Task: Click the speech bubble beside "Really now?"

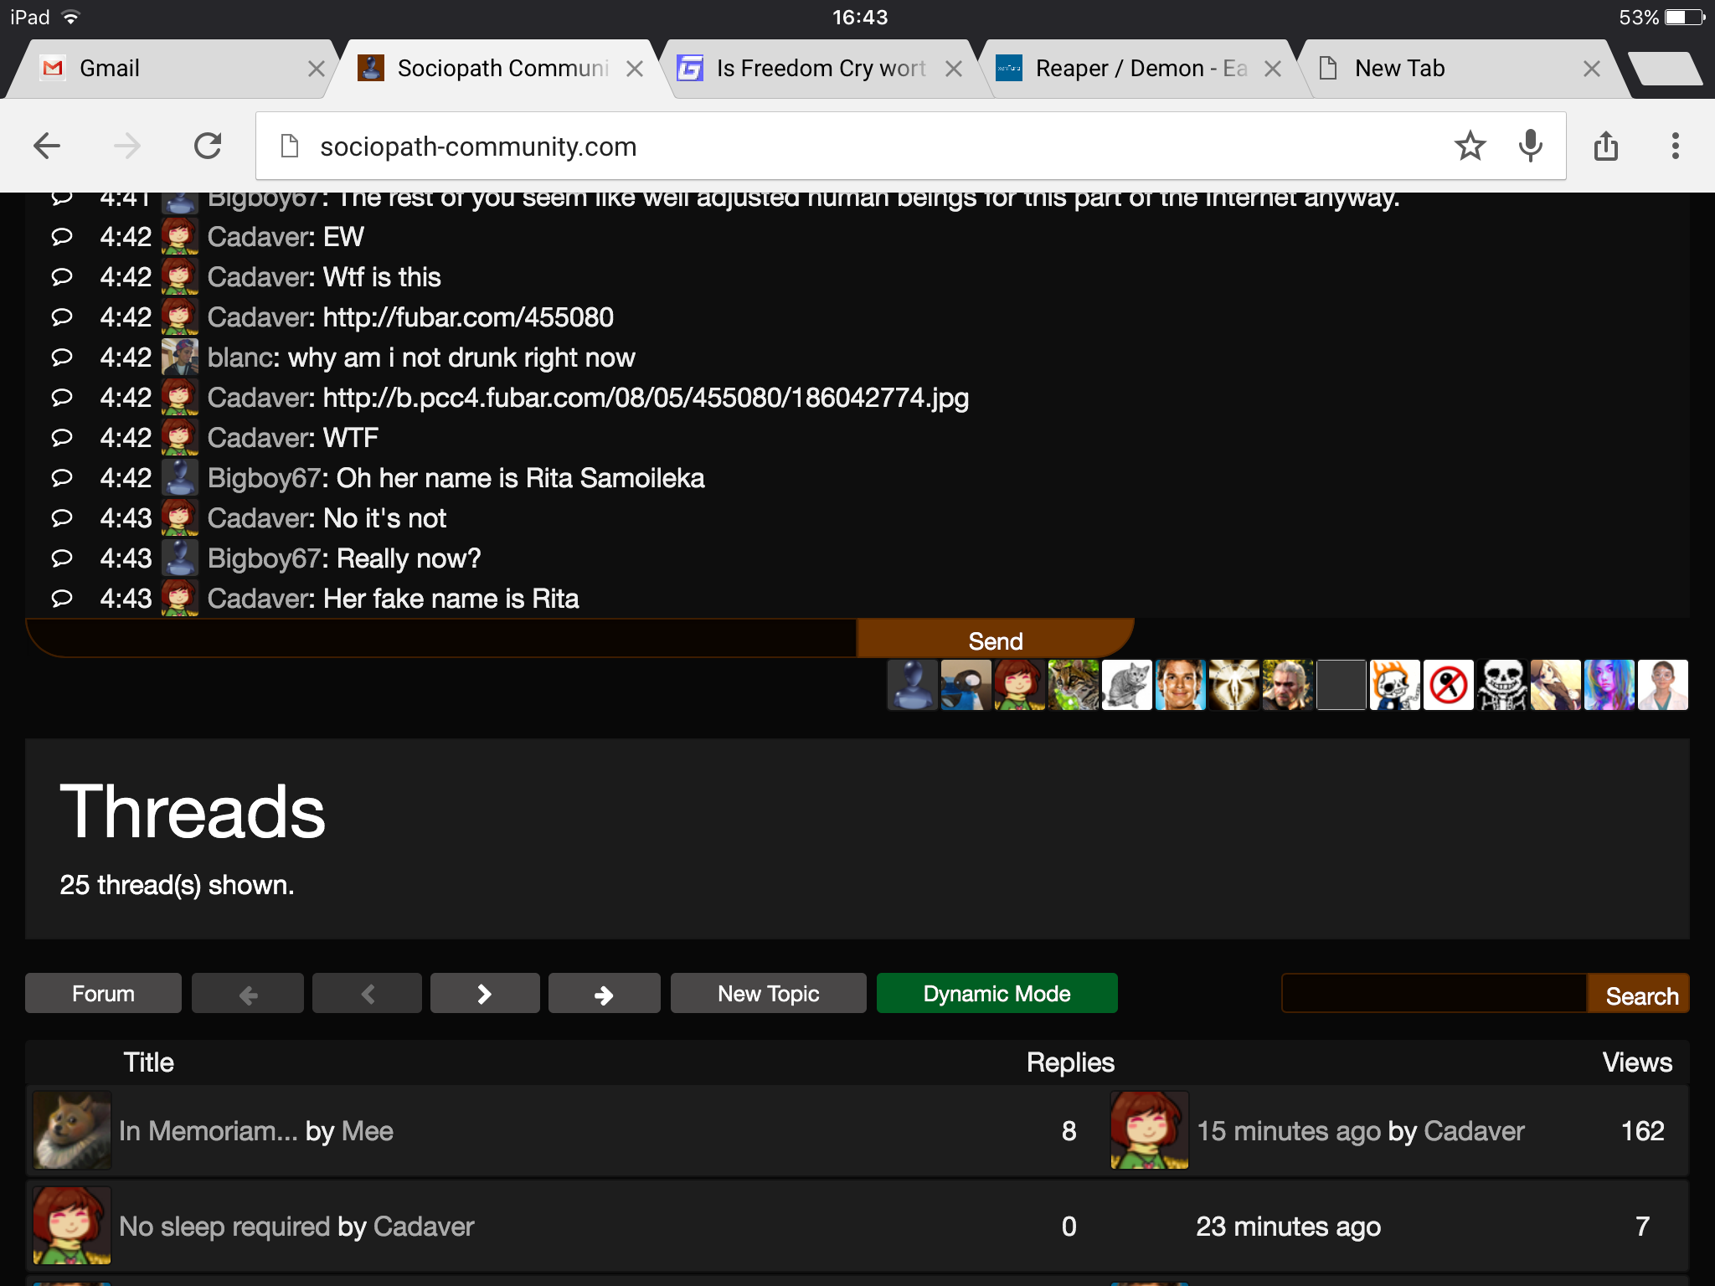Action: pyautogui.click(x=62, y=558)
